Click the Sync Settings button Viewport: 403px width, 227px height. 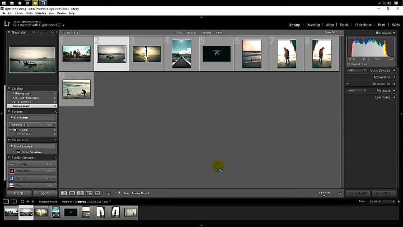pos(383,193)
